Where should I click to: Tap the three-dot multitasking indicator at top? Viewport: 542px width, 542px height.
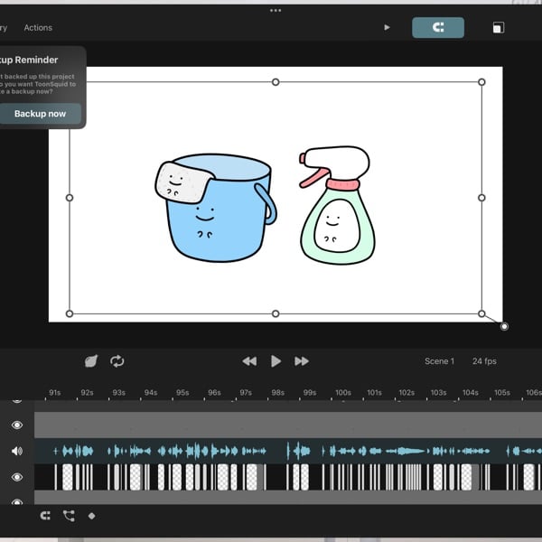[x=276, y=10]
